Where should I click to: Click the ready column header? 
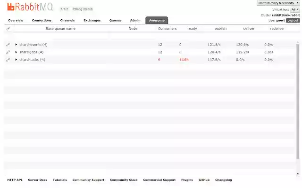(x=192, y=29)
